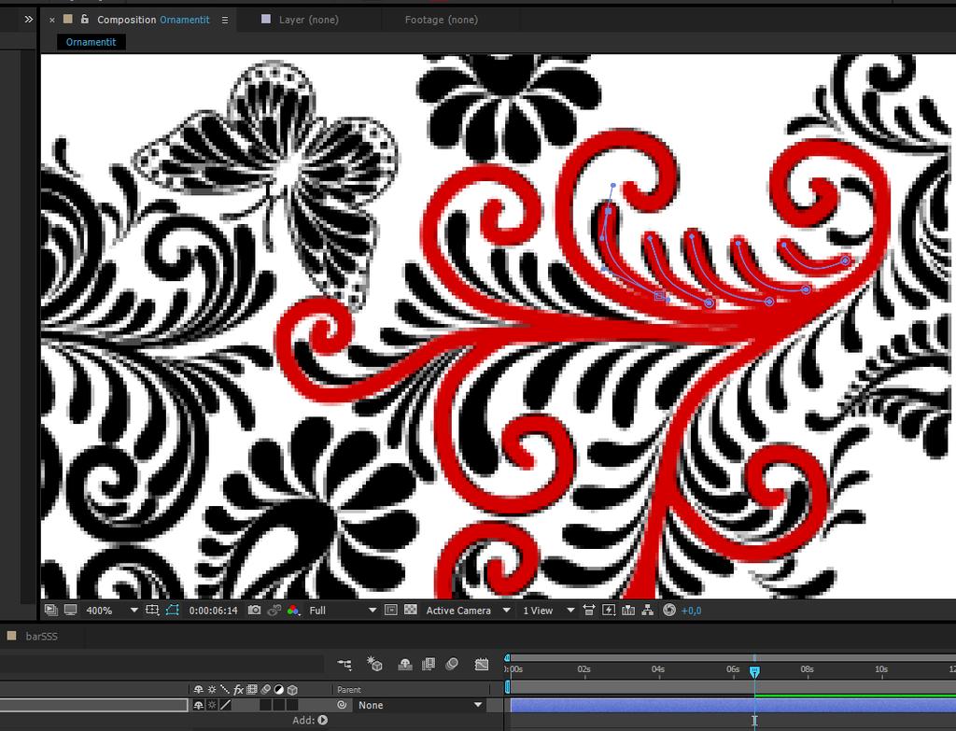The height and width of the screenshot is (731, 956).
Task: Click the Always Preview This View icon
Action: click(51, 611)
